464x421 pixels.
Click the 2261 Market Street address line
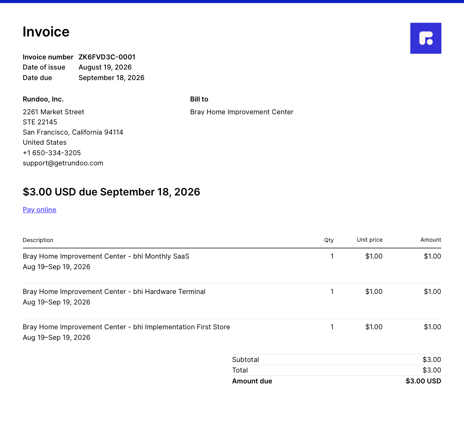[53, 112]
